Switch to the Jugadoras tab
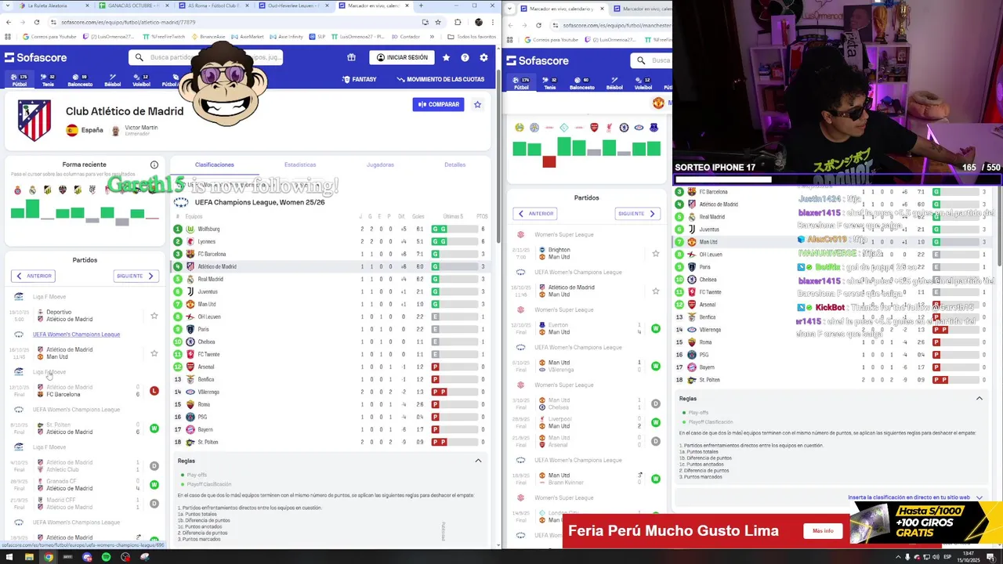 380,164
